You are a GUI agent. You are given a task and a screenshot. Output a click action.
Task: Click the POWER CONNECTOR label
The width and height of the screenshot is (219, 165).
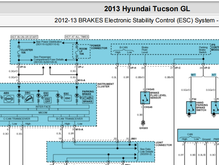[x=99, y=47]
